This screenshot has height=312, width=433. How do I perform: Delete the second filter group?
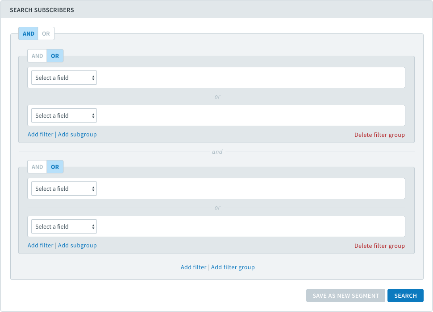coord(379,246)
